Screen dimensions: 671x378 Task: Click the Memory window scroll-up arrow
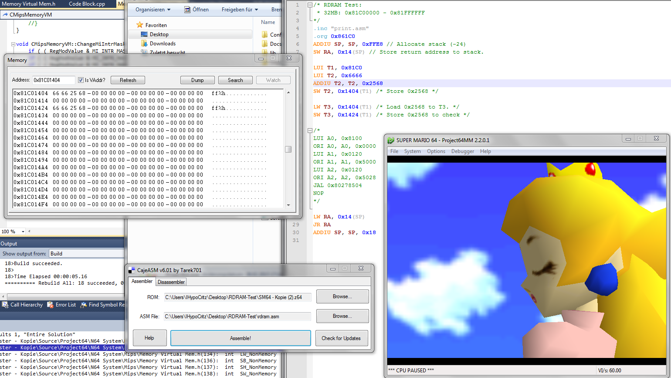point(288,93)
